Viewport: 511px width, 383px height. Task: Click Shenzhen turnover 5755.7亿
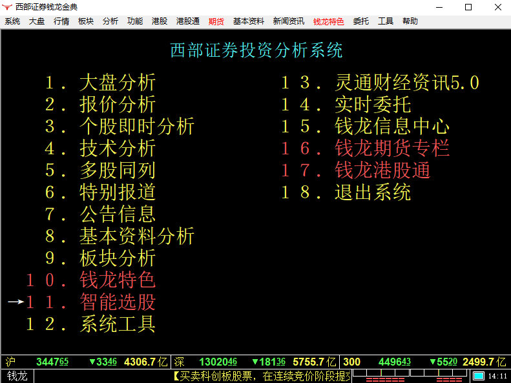tap(315, 362)
